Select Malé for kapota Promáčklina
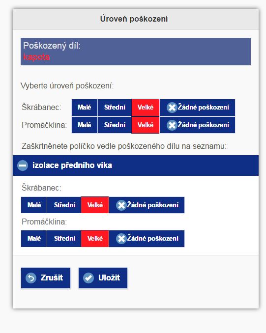The height and width of the screenshot is (333, 266). pyautogui.click(x=85, y=125)
